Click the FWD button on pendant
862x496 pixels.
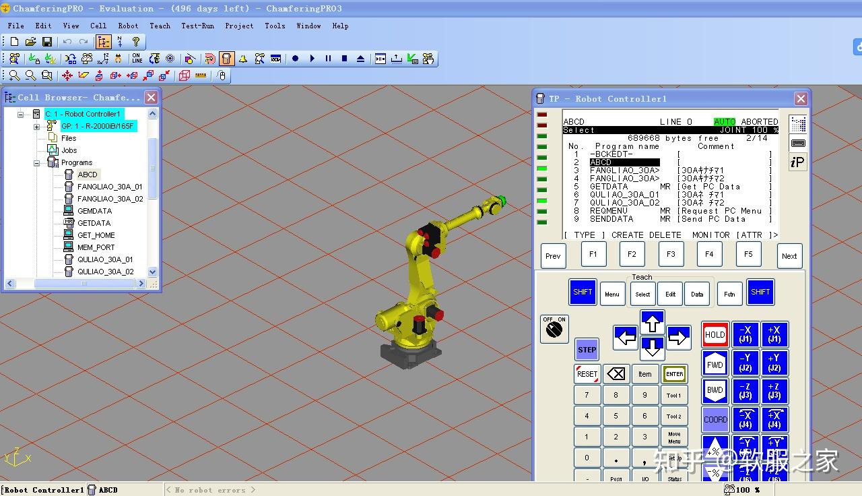(x=715, y=364)
